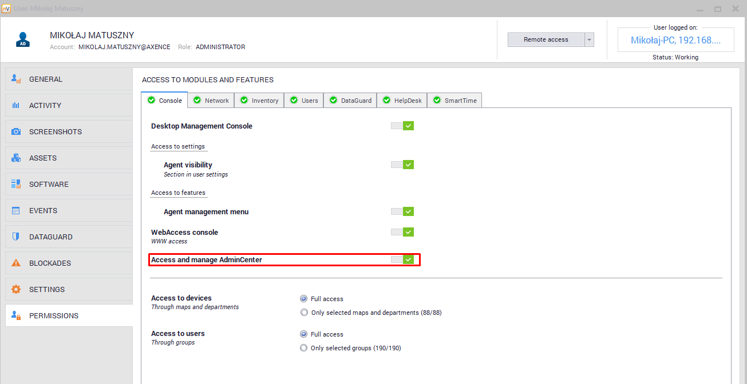The width and height of the screenshot is (747, 384).
Task: Switch to the Network tab
Action: pyautogui.click(x=211, y=101)
